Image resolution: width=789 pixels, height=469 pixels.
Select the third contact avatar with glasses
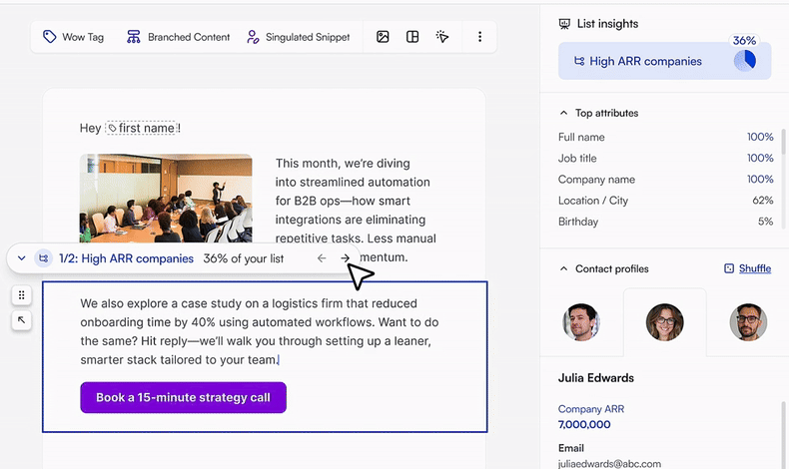[748, 322]
